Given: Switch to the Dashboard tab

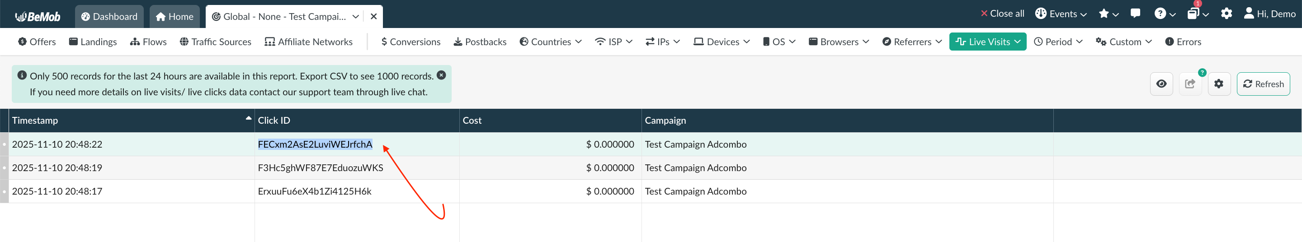Looking at the screenshot, I should (x=109, y=17).
